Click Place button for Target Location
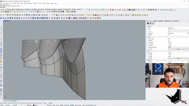 178,58
